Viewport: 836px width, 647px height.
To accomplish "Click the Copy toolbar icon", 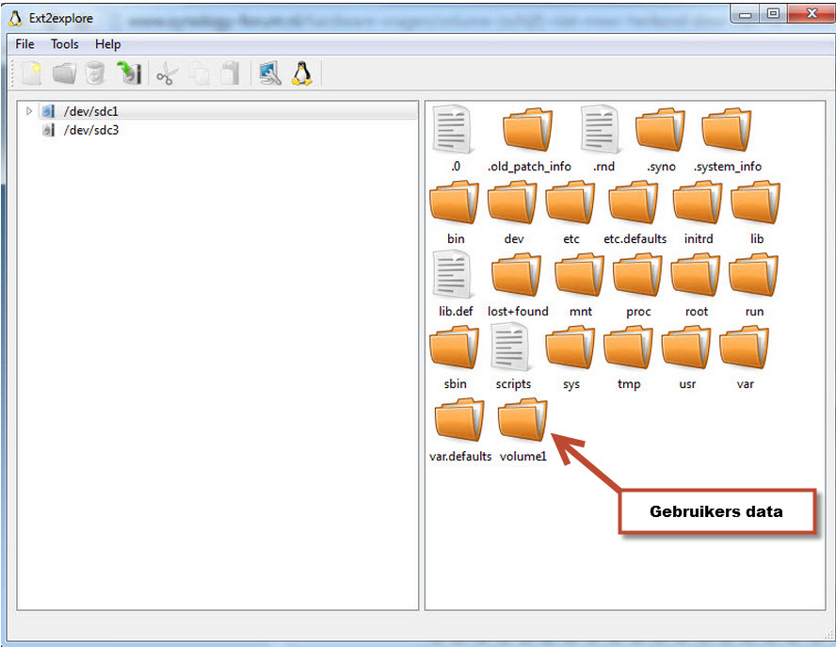I will (199, 73).
